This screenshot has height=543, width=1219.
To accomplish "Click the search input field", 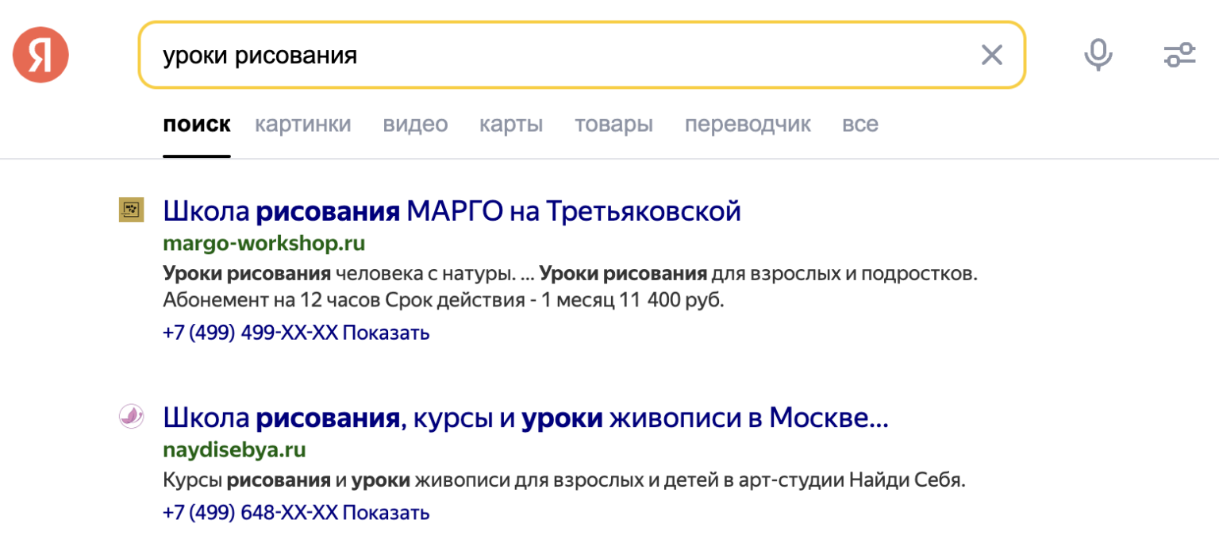I will (556, 55).
